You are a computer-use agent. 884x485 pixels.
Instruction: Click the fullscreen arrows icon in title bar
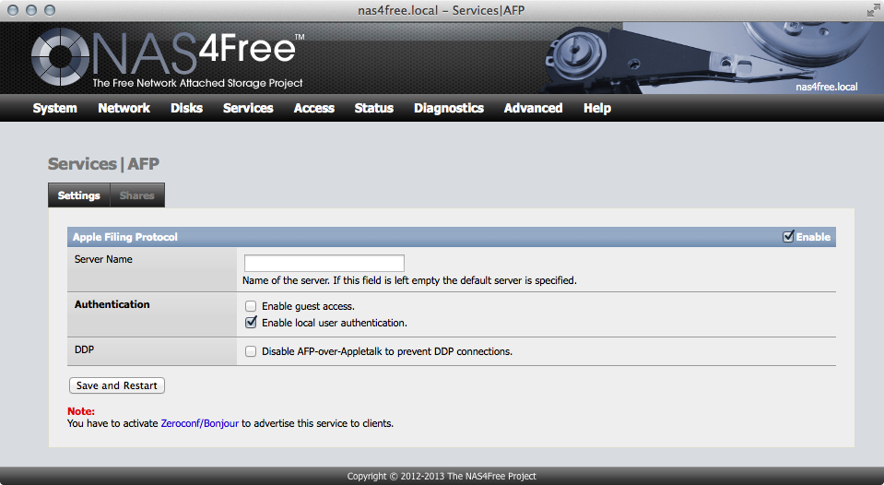click(873, 10)
